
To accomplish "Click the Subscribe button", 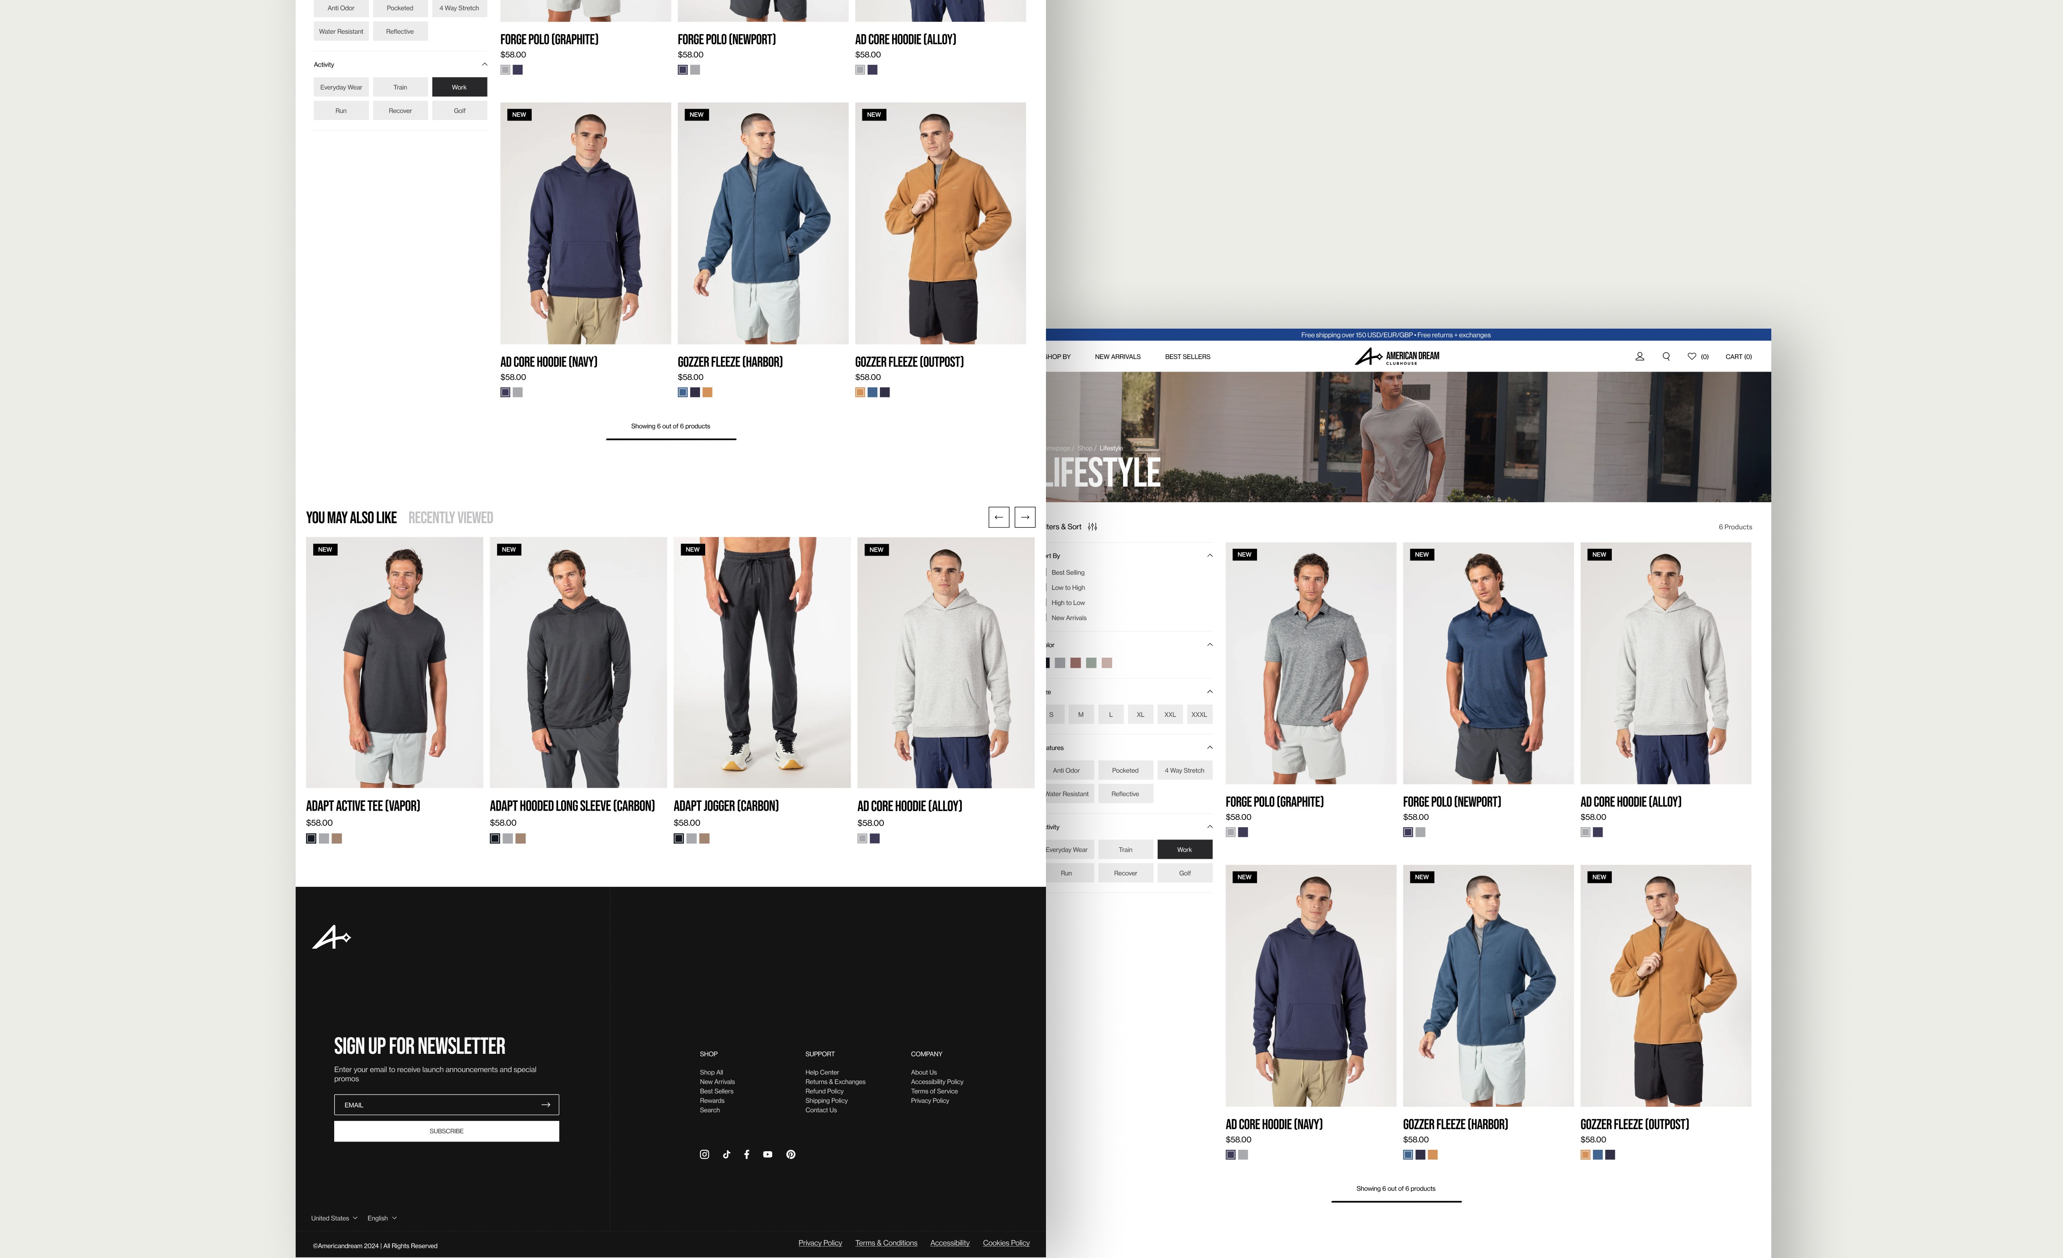I will coord(446,1130).
